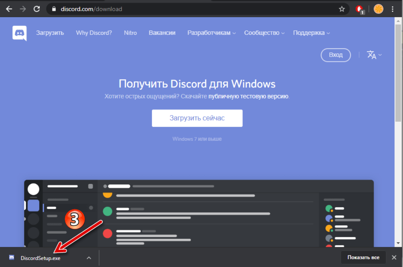Screen dimensions: 403x267
Task: Click the page vertical scrollbar thumb
Action: [x=398, y=73]
